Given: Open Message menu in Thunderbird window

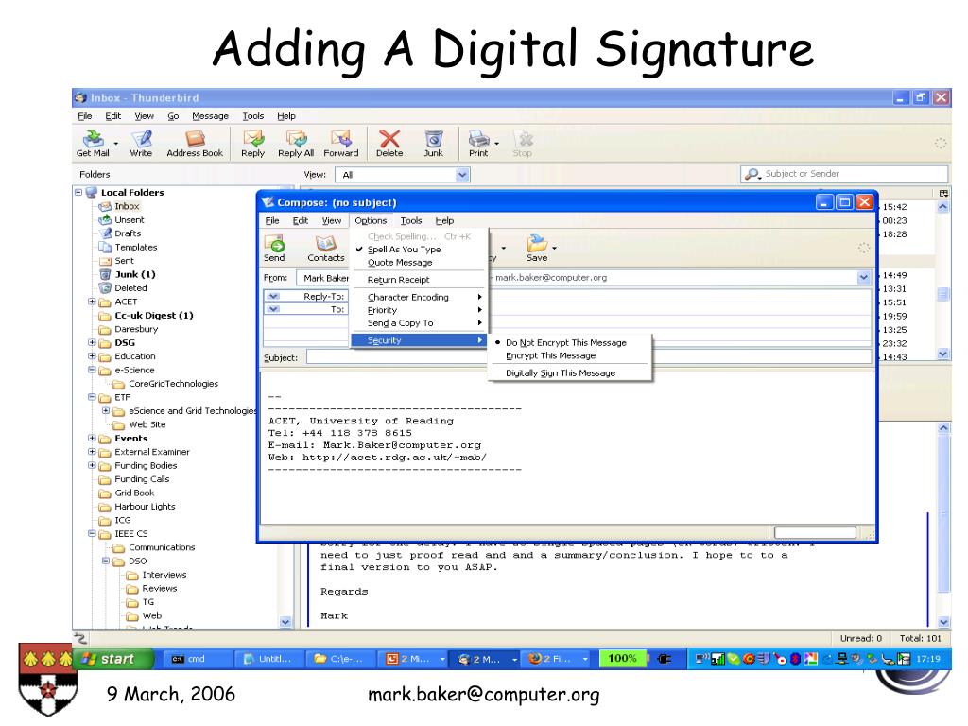Looking at the screenshot, I should click(210, 116).
